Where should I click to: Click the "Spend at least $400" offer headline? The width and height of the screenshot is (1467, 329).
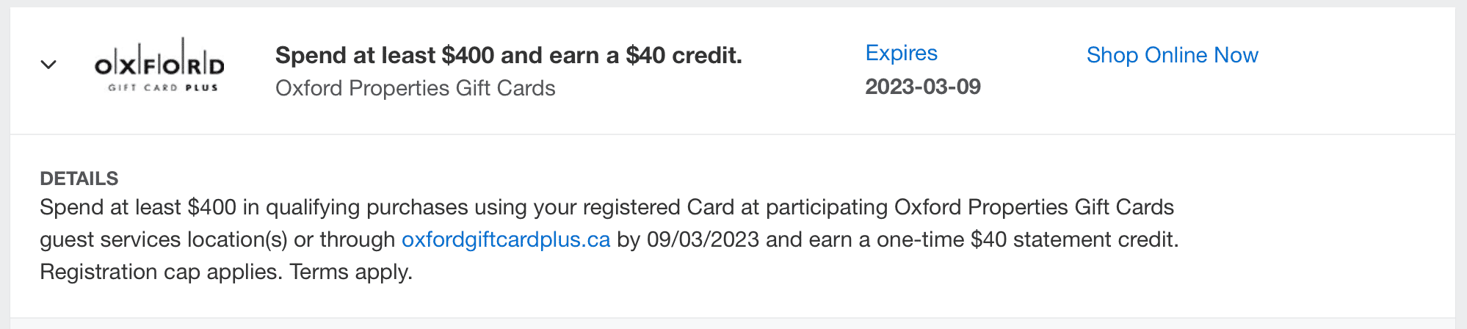[508, 55]
